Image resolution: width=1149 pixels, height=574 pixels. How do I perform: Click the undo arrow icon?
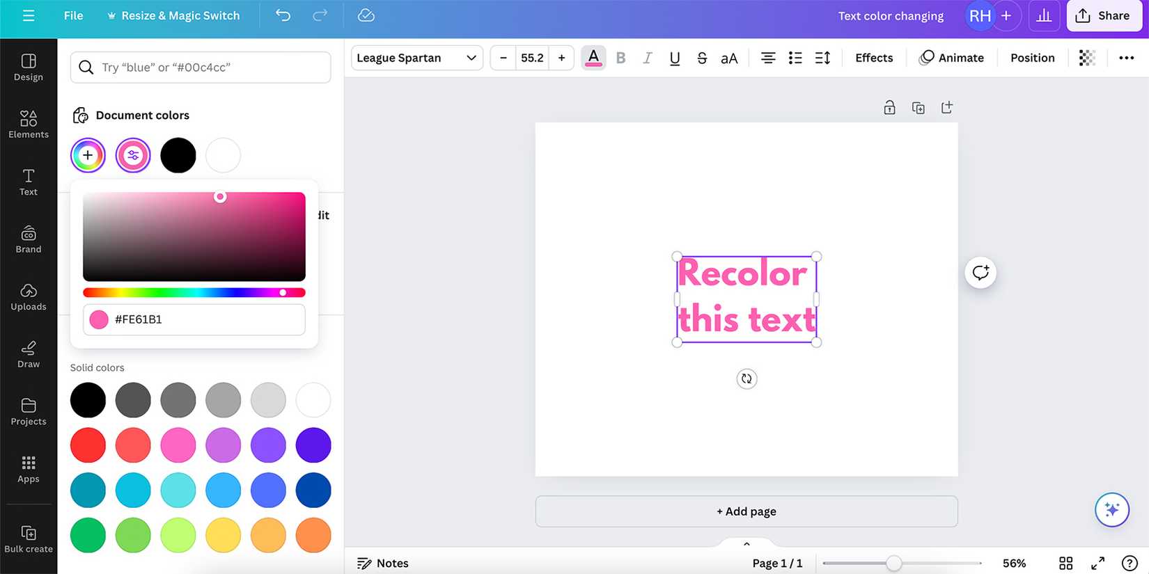(283, 15)
